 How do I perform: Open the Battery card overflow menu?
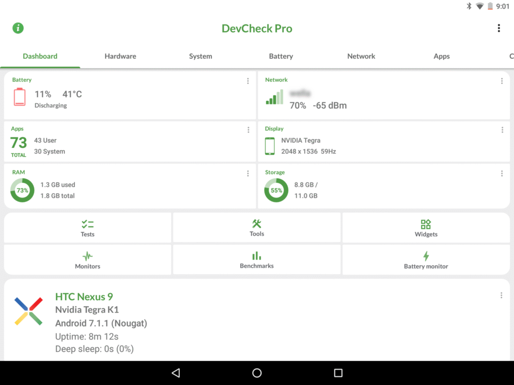[248, 81]
